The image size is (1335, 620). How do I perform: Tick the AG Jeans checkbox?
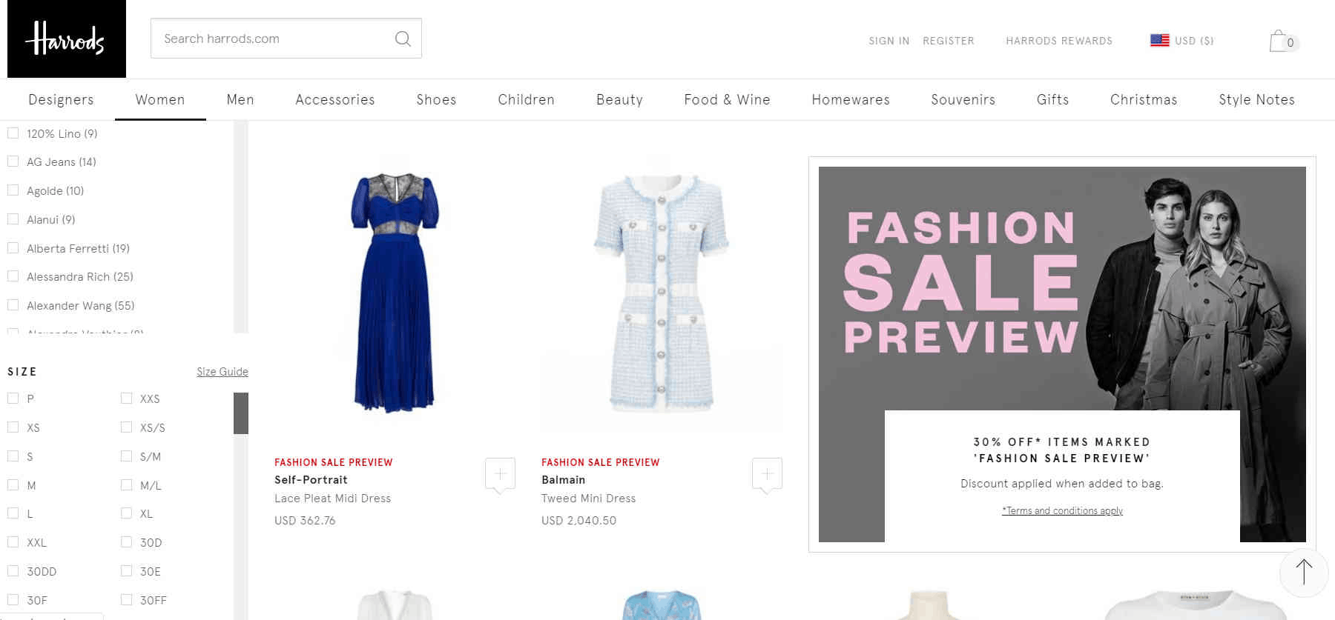pos(13,161)
